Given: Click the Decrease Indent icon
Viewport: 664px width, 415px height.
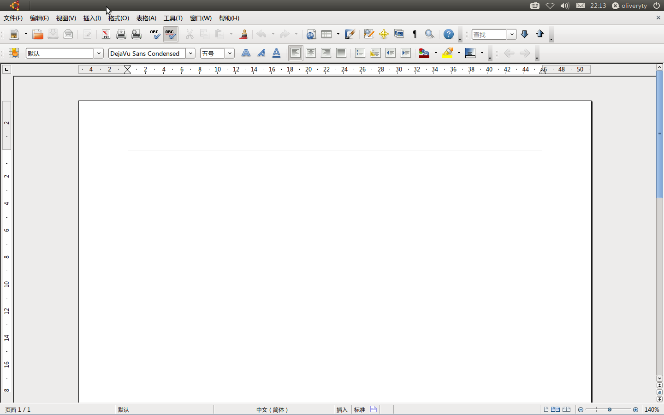Looking at the screenshot, I should click(391, 53).
